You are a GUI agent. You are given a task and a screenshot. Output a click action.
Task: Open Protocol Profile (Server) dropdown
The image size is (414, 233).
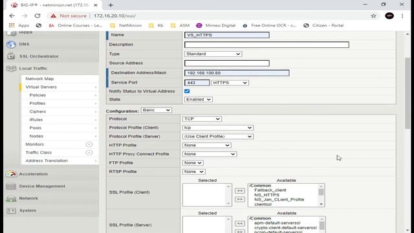[x=217, y=137]
